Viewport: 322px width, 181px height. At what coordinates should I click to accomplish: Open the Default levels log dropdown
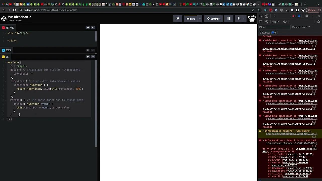[x=301, y=27]
